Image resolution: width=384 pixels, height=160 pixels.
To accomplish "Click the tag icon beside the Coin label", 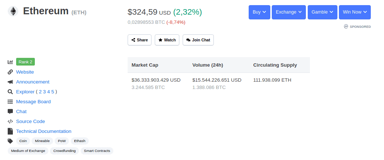I will click(x=10, y=141).
